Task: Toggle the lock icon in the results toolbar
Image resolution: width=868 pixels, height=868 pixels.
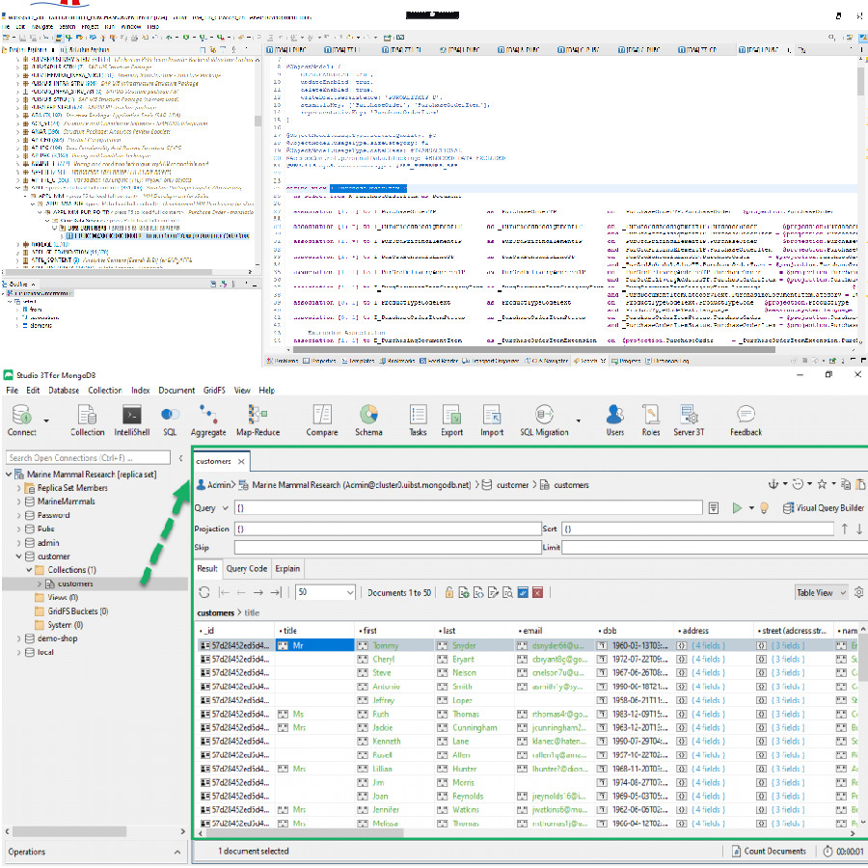Action: pyautogui.click(x=449, y=592)
